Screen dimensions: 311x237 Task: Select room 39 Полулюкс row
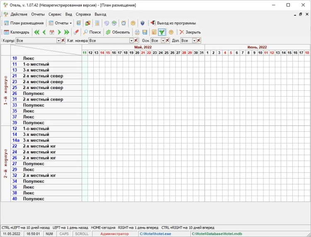[46, 123]
